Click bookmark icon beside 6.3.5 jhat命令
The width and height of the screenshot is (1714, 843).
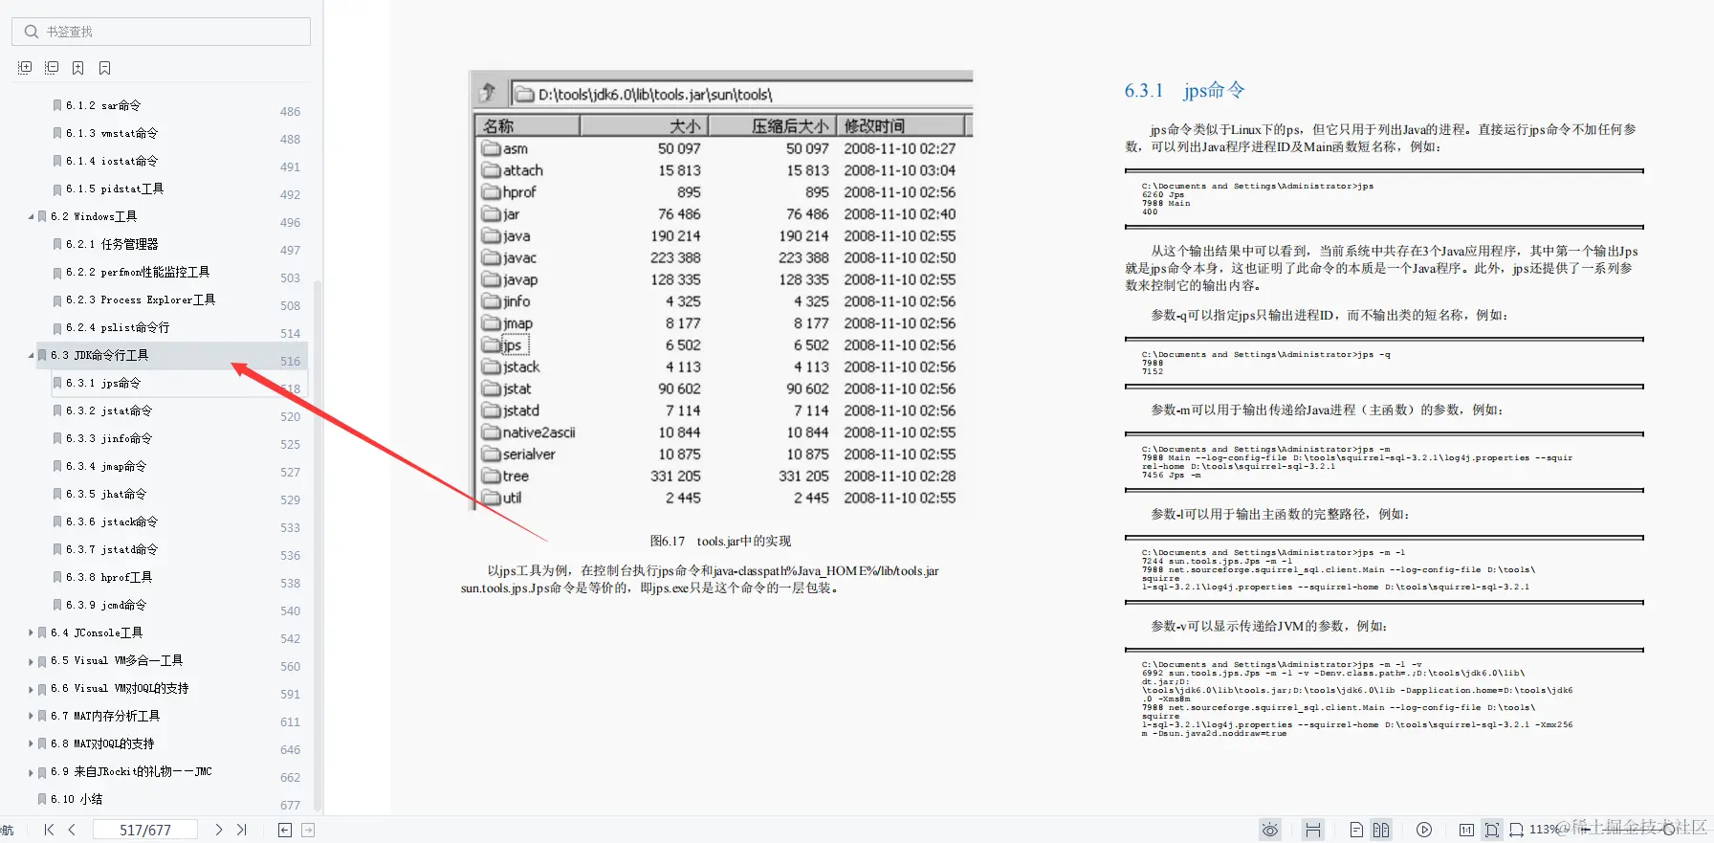(57, 495)
